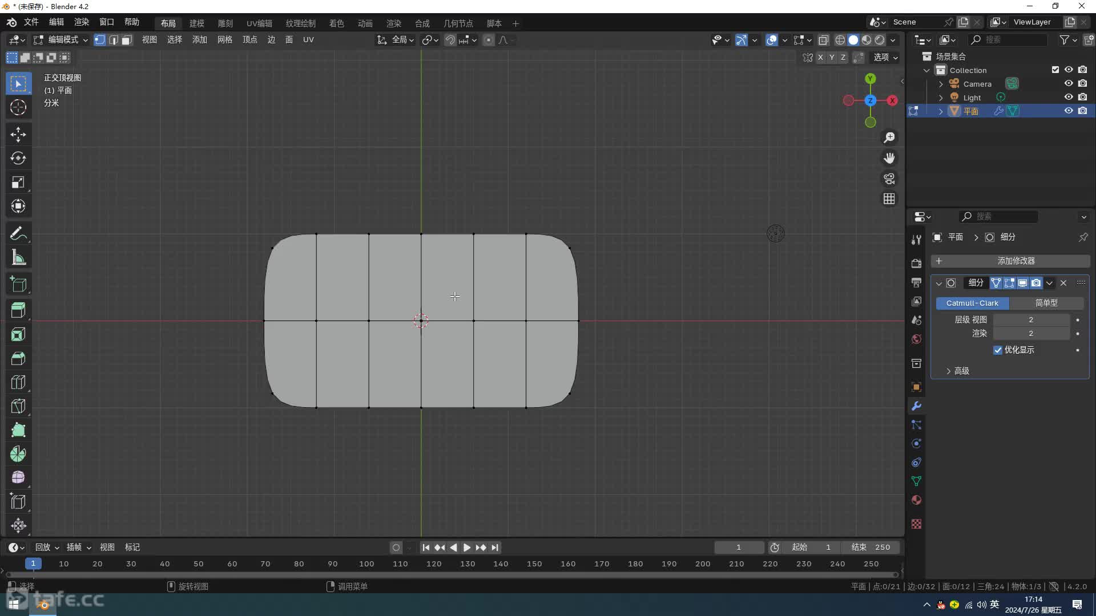This screenshot has width=1096, height=616.
Task: Select the Spin tool
Action: click(18, 454)
